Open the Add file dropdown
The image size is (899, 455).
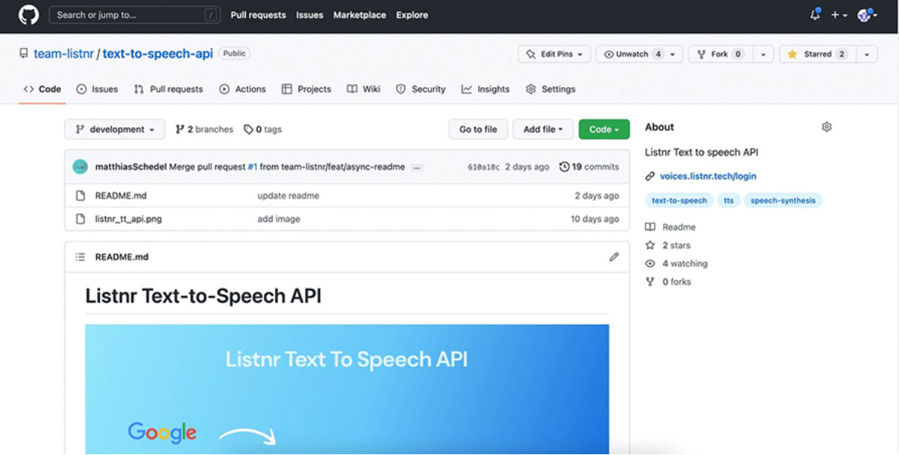click(543, 129)
